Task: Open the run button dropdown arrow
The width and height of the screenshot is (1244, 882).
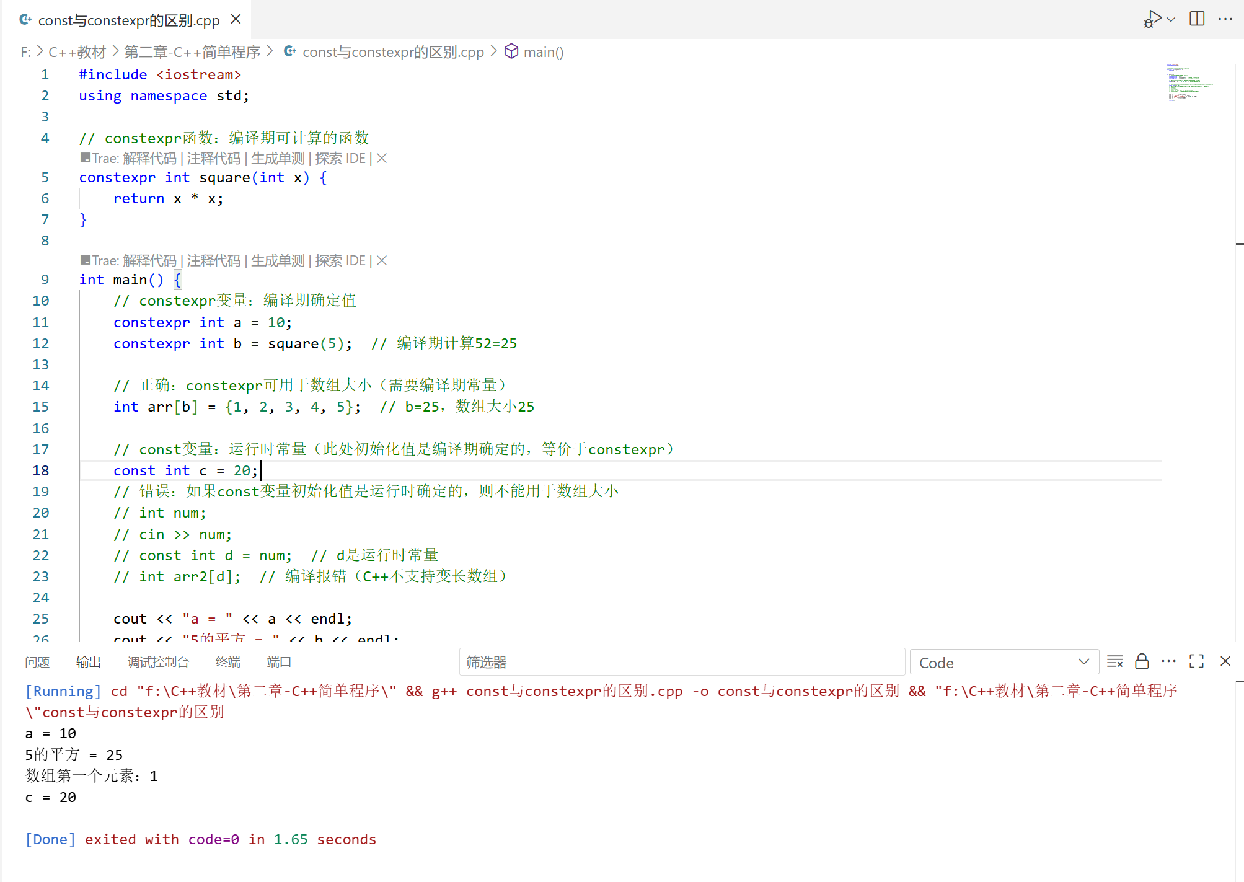Action: click(1171, 19)
